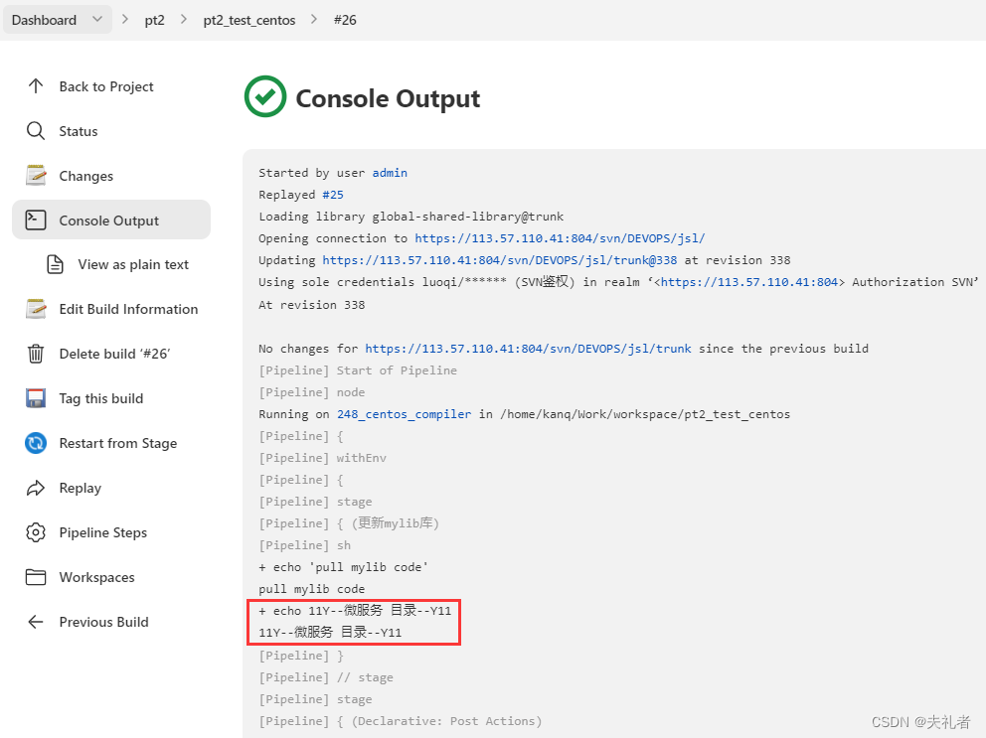Image resolution: width=986 pixels, height=738 pixels.
Task: Open View as plain text label
Action: 133,264
